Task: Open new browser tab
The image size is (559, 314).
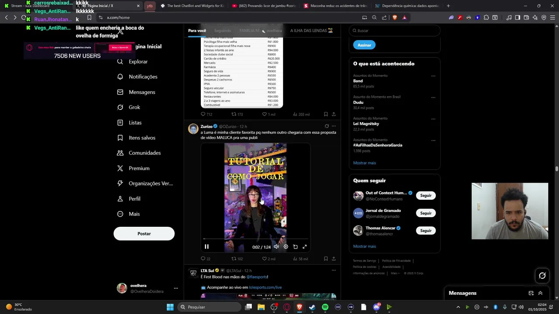Action: (448, 6)
